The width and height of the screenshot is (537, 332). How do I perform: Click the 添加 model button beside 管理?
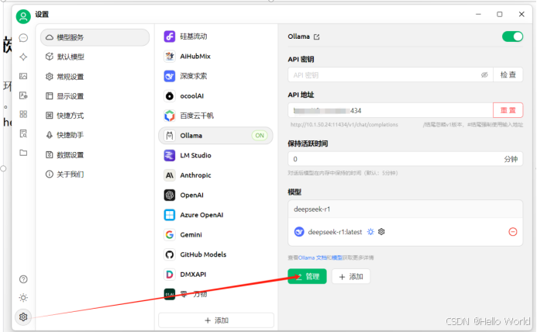pyautogui.click(x=351, y=276)
